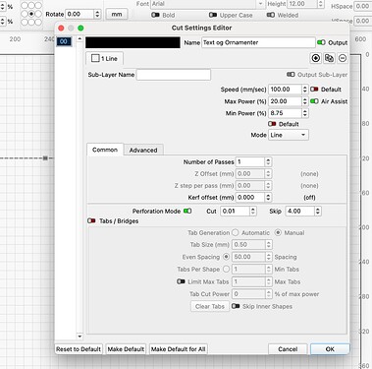Switch to the Advanced tab

143,150
